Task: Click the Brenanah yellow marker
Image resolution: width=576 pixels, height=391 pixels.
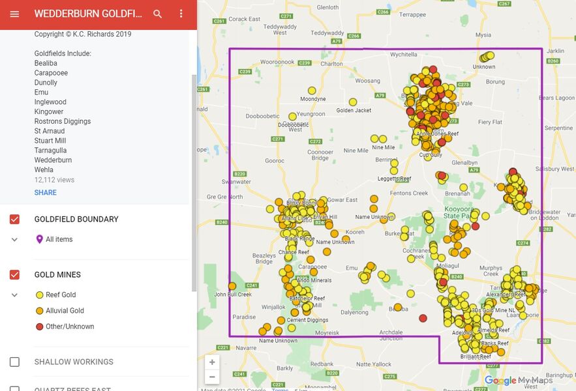Action: [x=464, y=188]
